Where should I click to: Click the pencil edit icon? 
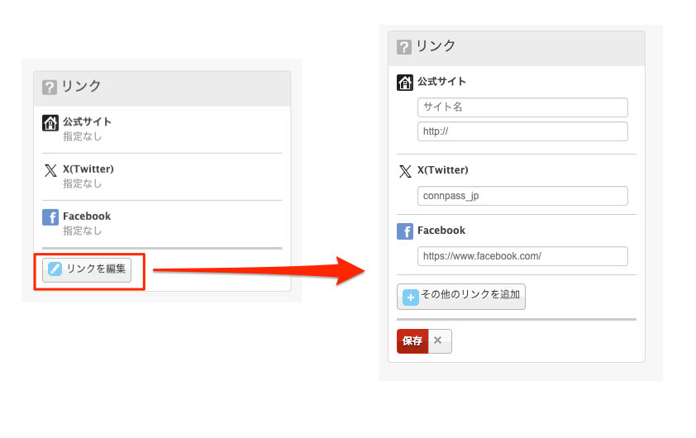55,269
